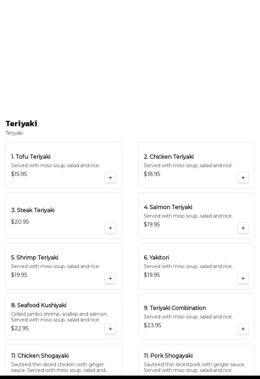Open the 5. Shrimp Teriyaki title

tap(34, 258)
